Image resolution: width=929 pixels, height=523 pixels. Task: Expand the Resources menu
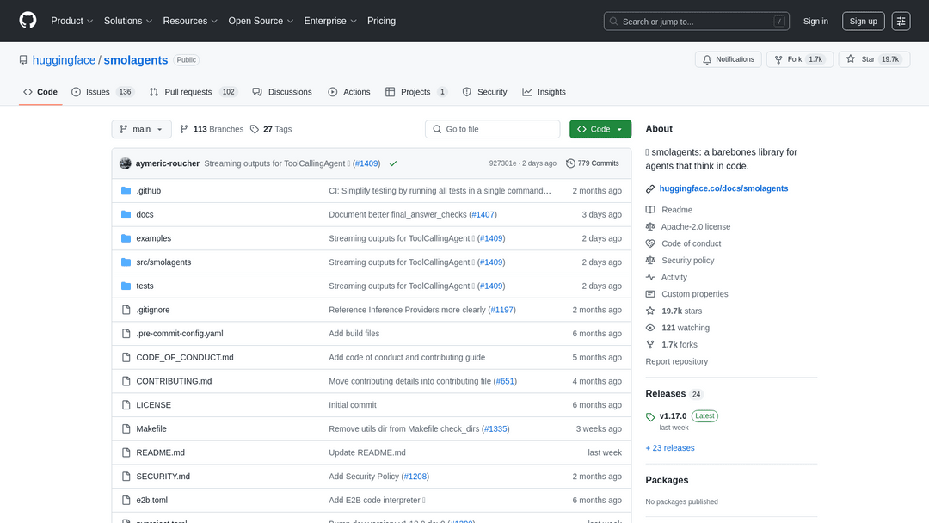pyautogui.click(x=190, y=21)
